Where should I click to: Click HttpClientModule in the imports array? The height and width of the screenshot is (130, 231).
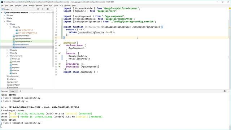click(x=79, y=58)
